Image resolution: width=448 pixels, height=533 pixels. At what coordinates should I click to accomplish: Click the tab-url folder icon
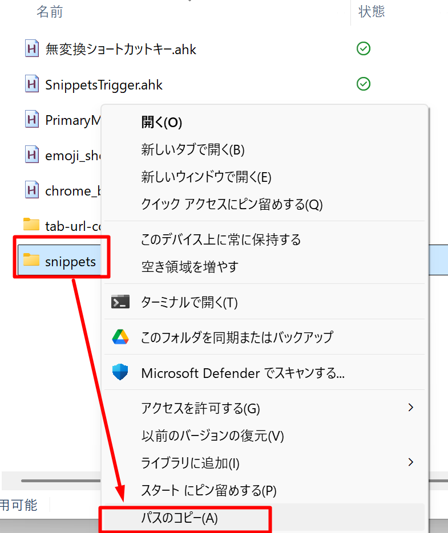click(x=31, y=225)
